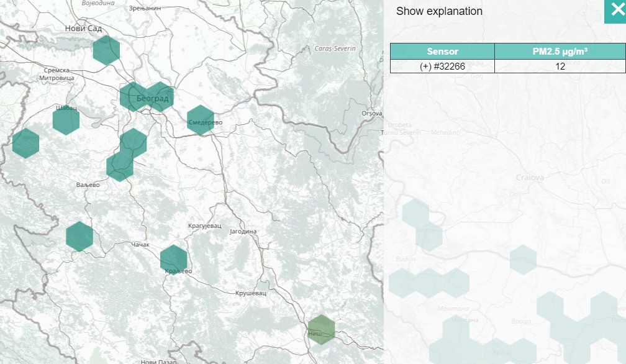Click the PM2.5 µg/m³ column header
Image resolution: width=626 pixels, height=364 pixels.
(x=560, y=52)
